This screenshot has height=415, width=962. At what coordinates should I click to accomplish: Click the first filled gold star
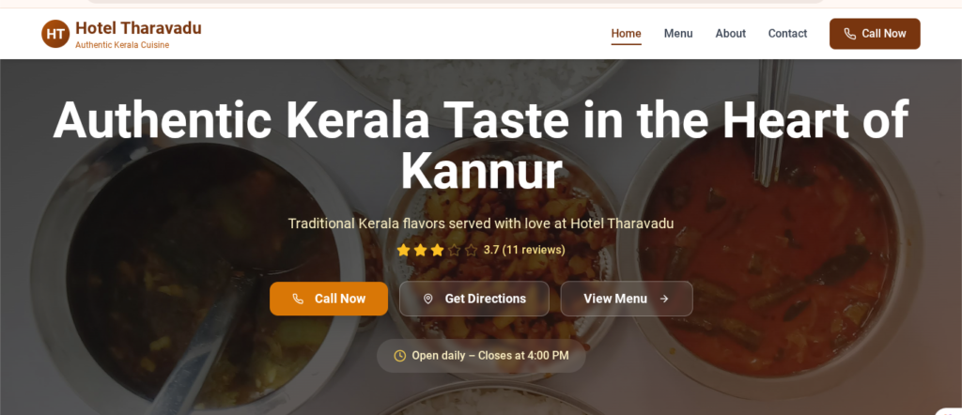click(403, 250)
